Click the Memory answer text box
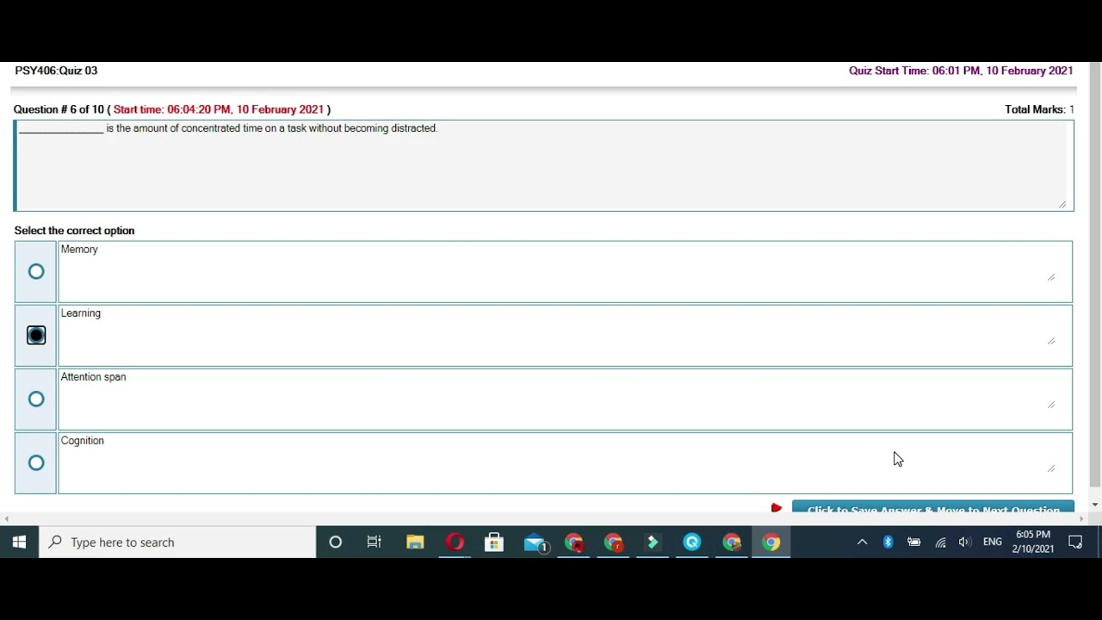The width and height of the screenshot is (1102, 620). click(565, 272)
